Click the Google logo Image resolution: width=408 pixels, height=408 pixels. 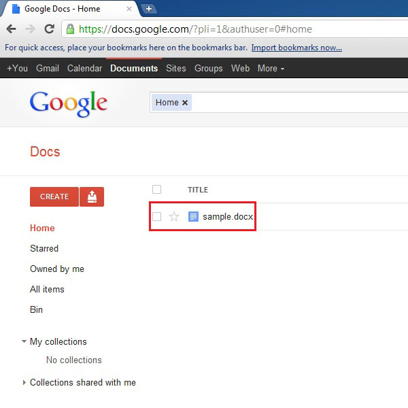pos(69,103)
